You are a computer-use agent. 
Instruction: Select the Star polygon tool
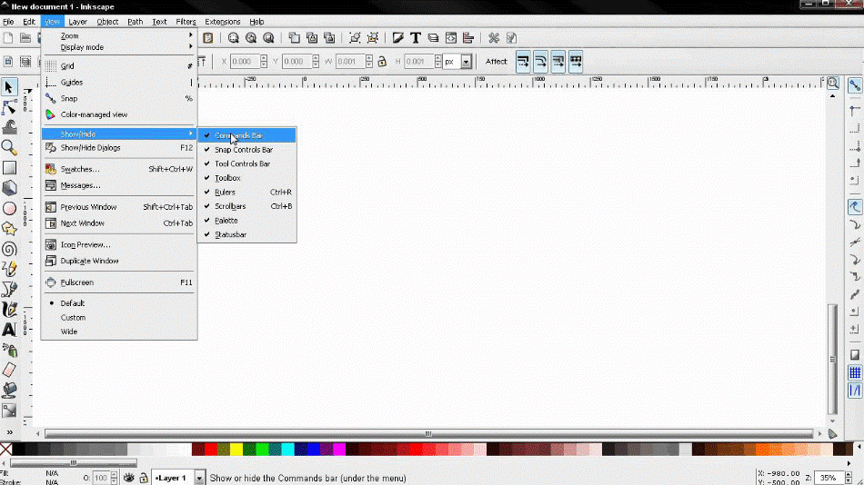[9, 229]
